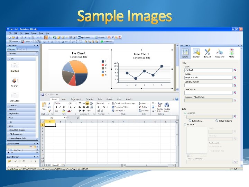
Task: Click the Subtitle input field
Action: click(x=208, y=78)
